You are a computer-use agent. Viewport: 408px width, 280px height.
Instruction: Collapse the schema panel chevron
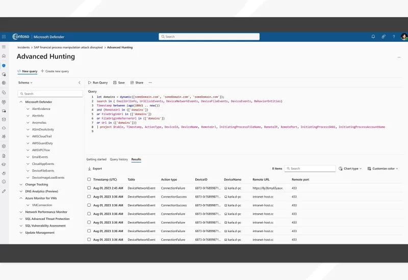[x=80, y=82]
